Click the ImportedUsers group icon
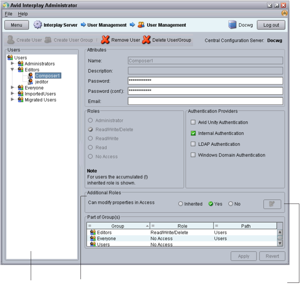303x288 pixels. coord(20,94)
